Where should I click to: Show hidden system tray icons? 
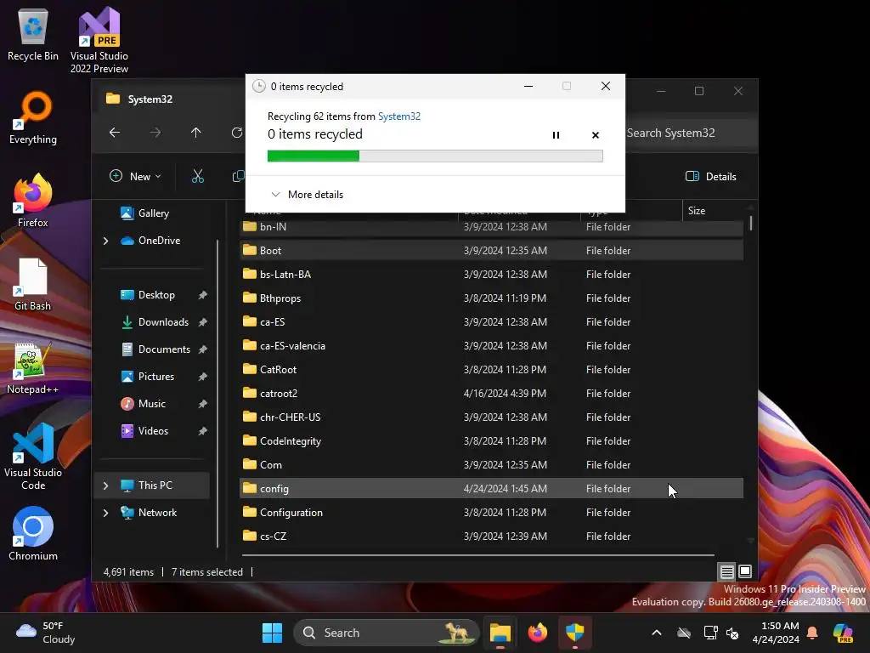coord(657,633)
